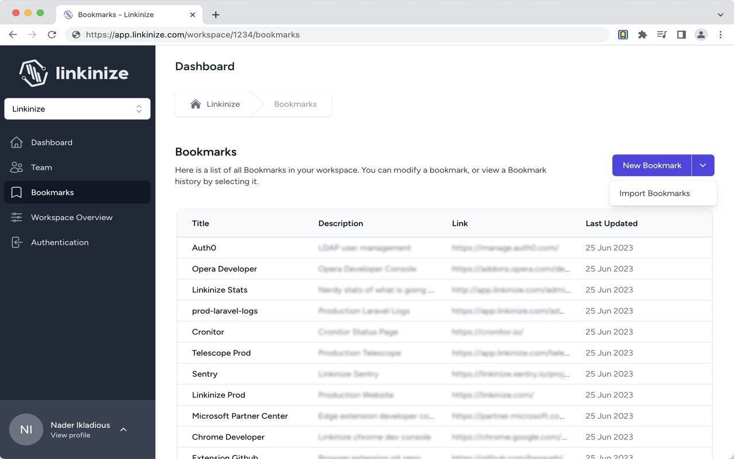Select the Sentry bookmark
The height and width of the screenshot is (459, 734).
coord(444,374)
